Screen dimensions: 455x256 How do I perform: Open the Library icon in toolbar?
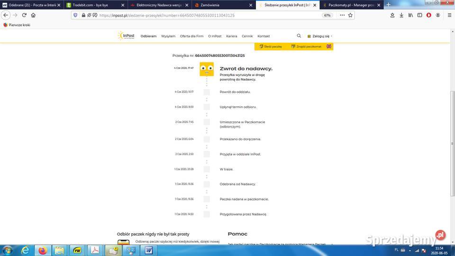coord(410,15)
